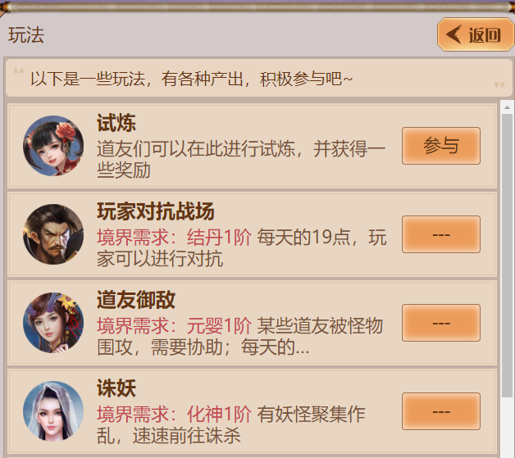Click the 试炼 girl avatar icon

[53, 146]
